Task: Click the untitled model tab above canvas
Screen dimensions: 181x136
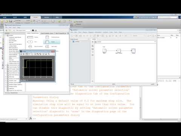Action: (94, 39)
